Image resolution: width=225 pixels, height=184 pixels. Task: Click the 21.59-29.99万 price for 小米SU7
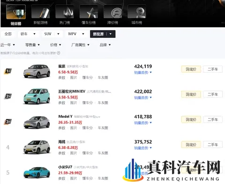pyautogui.click(x=70, y=173)
